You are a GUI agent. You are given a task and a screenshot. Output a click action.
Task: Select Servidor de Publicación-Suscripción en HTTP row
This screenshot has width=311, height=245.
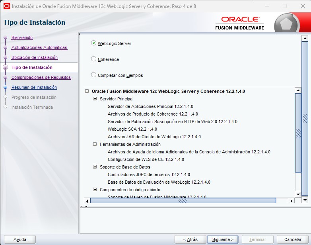click(x=172, y=122)
